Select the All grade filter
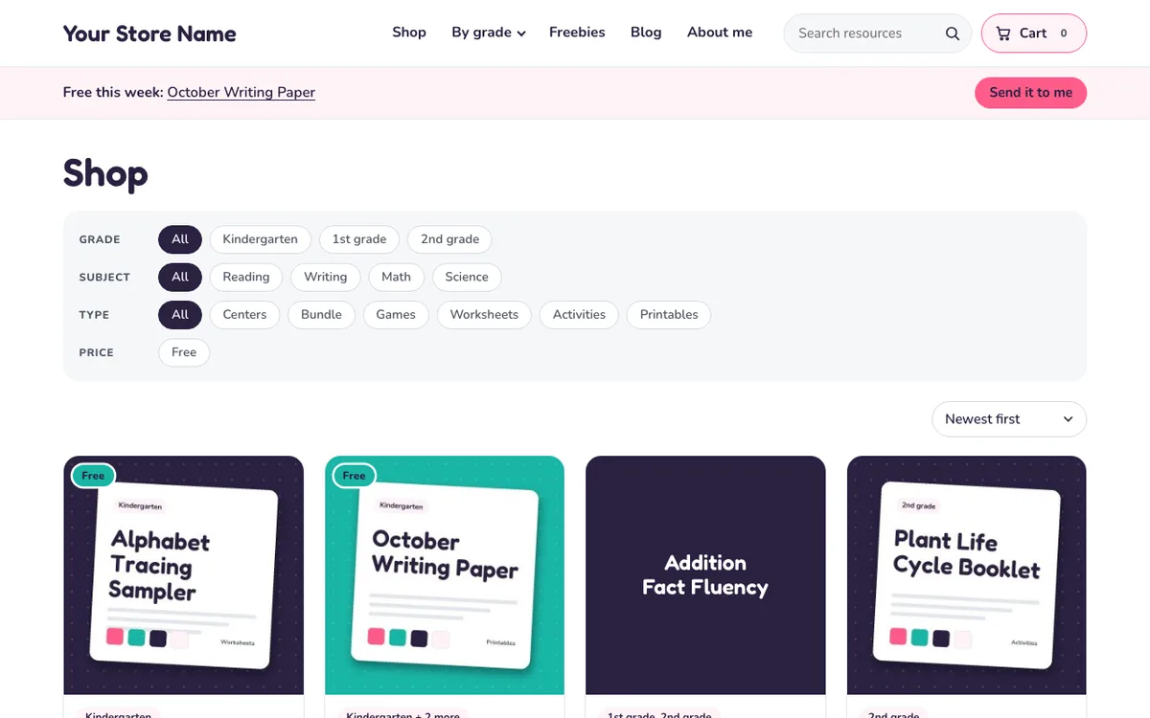This screenshot has height=718, width=1150. click(180, 239)
